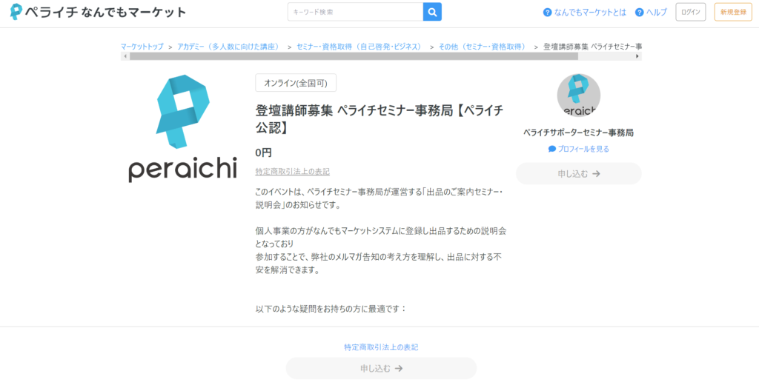Focus the キーワード検索 search field
This screenshot has width=759, height=385.
[355, 12]
